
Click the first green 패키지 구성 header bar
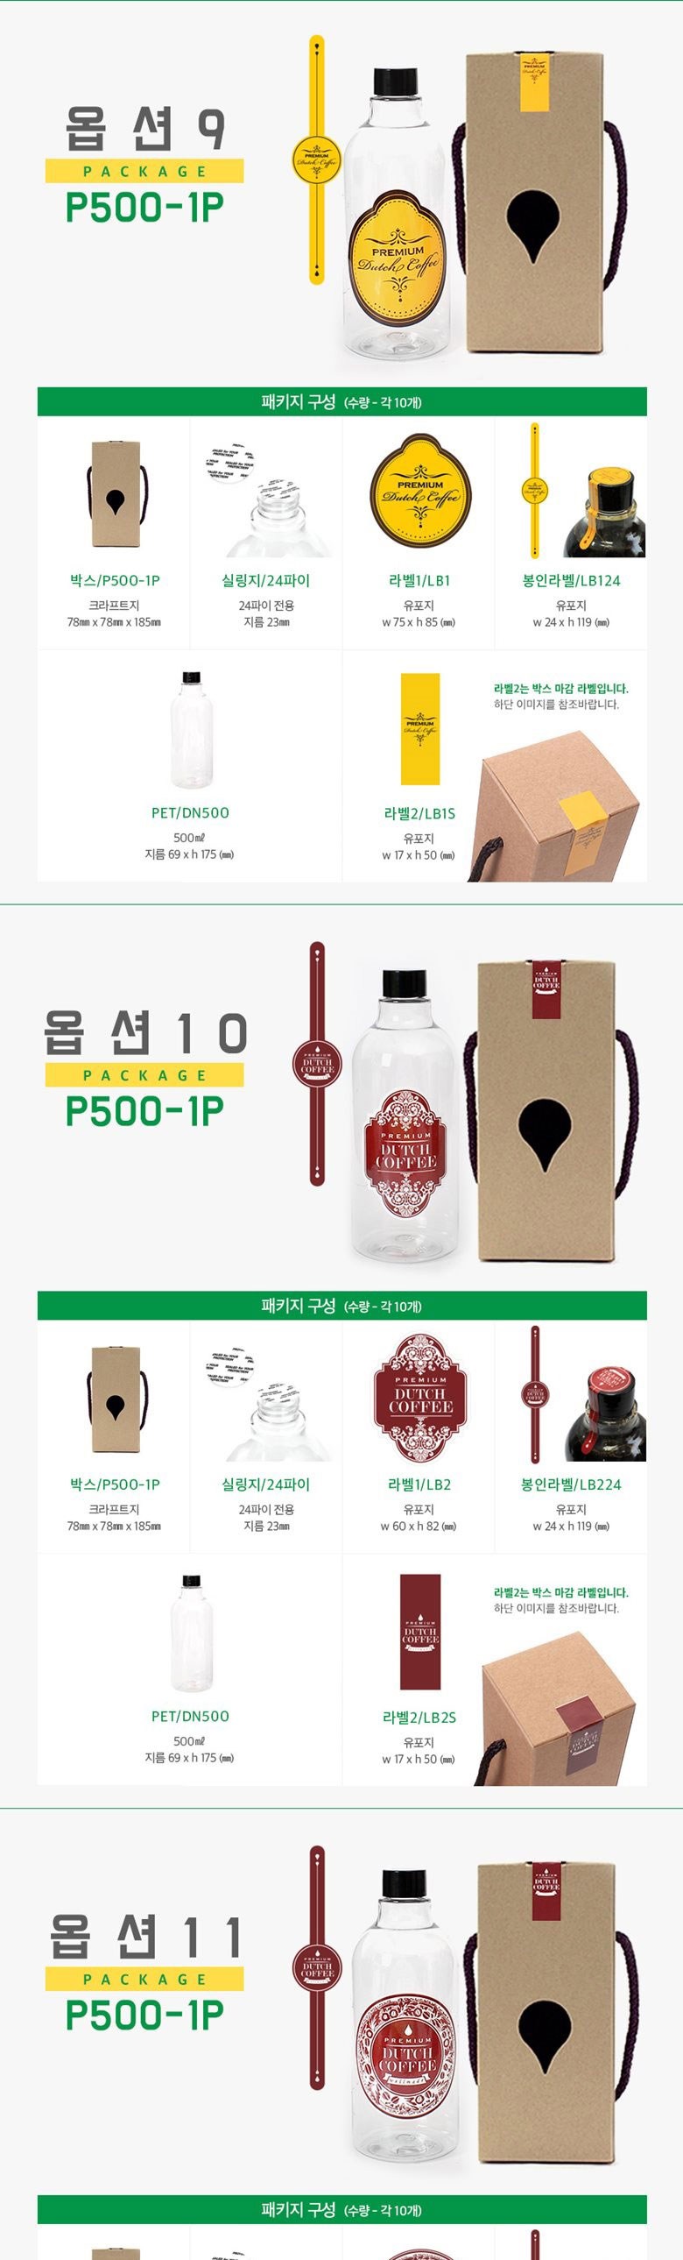click(x=342, y=402)
